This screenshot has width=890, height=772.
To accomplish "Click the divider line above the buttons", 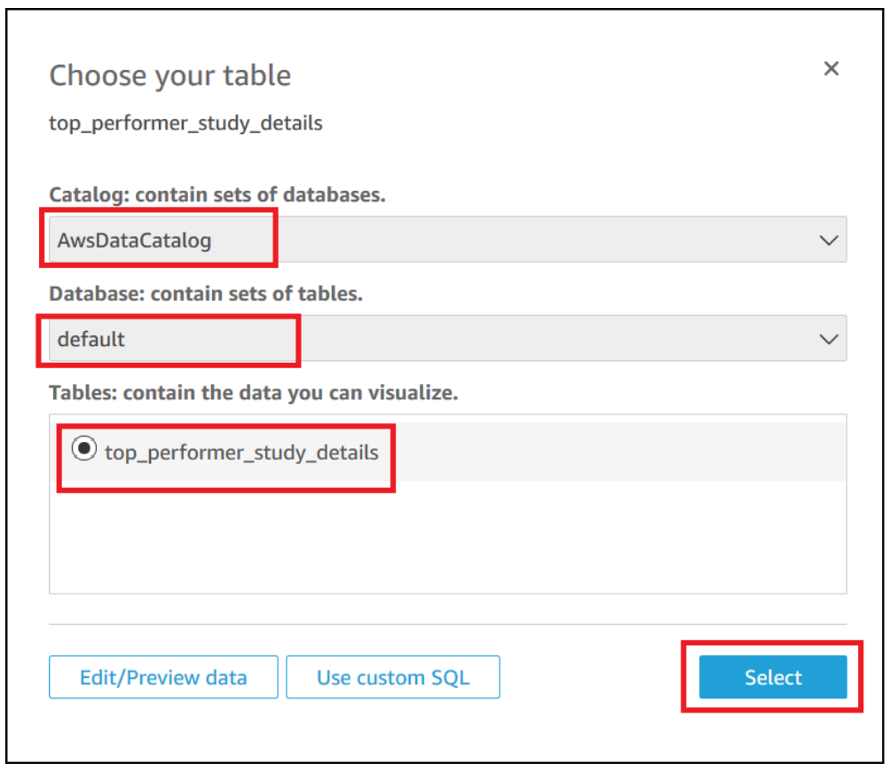I will (447, 625).
